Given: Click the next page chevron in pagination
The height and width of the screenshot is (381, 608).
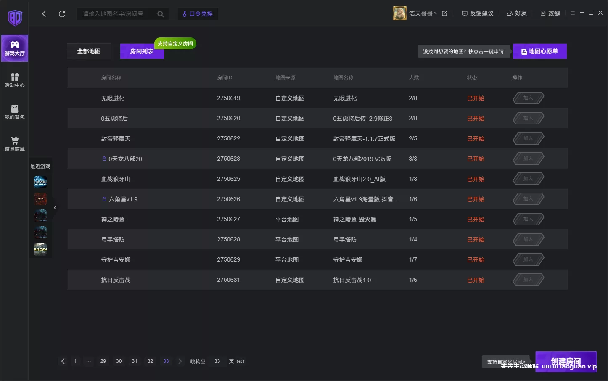Looking at the screenshot, I should [x=180, y=361].
